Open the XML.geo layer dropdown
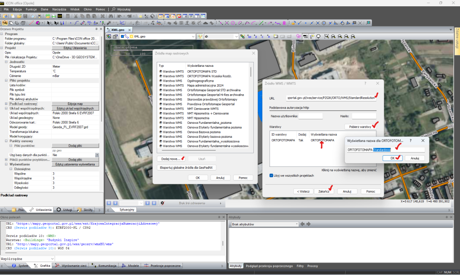This screenshot has height=275, width=460. click(x=193, y=36)
